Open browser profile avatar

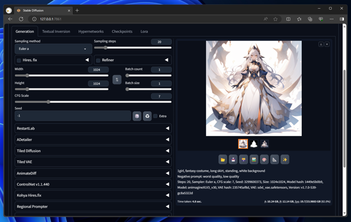click(9, 10)
